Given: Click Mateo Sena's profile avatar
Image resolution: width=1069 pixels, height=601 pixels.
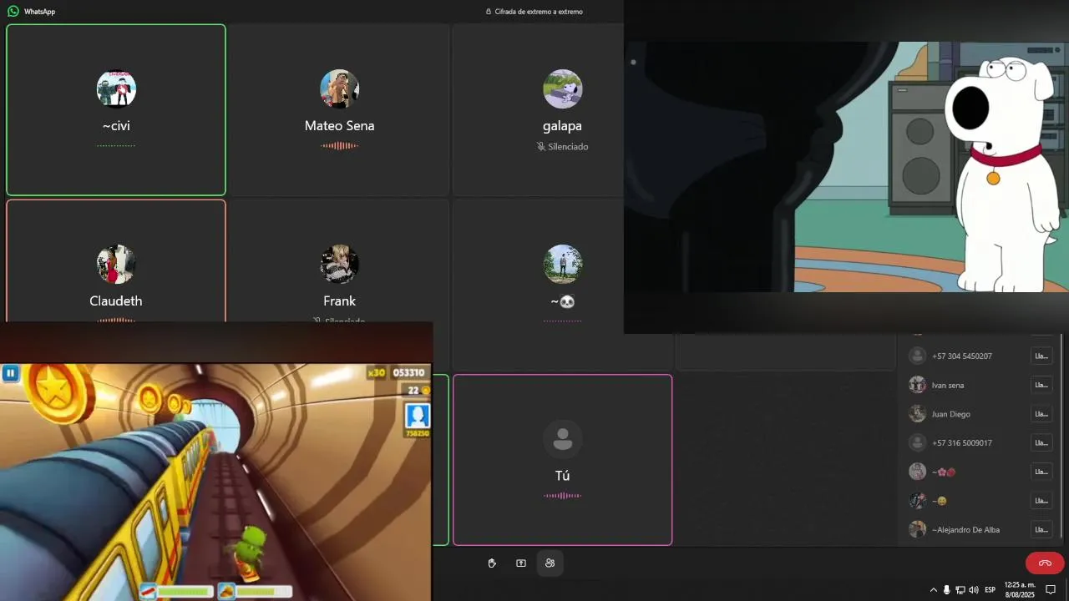Looking at the screenshot, I should tap(339, 88).
